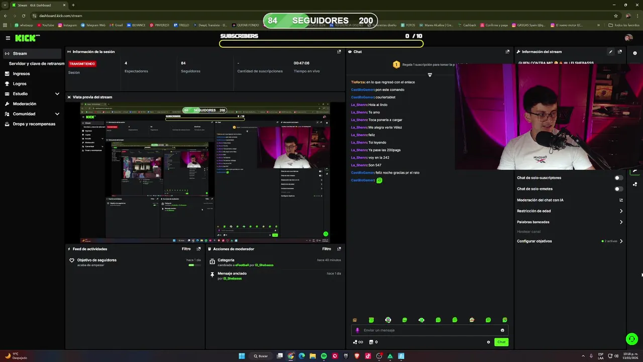Open the emote picker in message box

[502, 330]
